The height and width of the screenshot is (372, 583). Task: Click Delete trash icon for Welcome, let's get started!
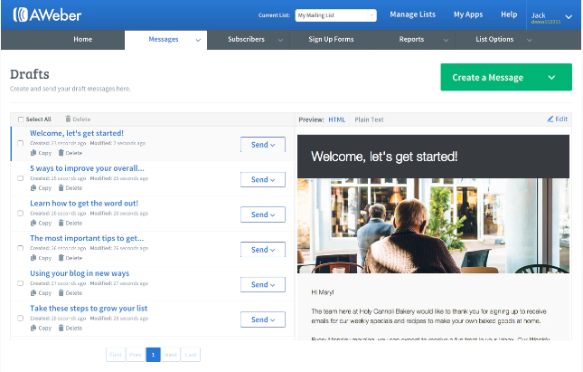pyautogui.click(x=61, y=153)
